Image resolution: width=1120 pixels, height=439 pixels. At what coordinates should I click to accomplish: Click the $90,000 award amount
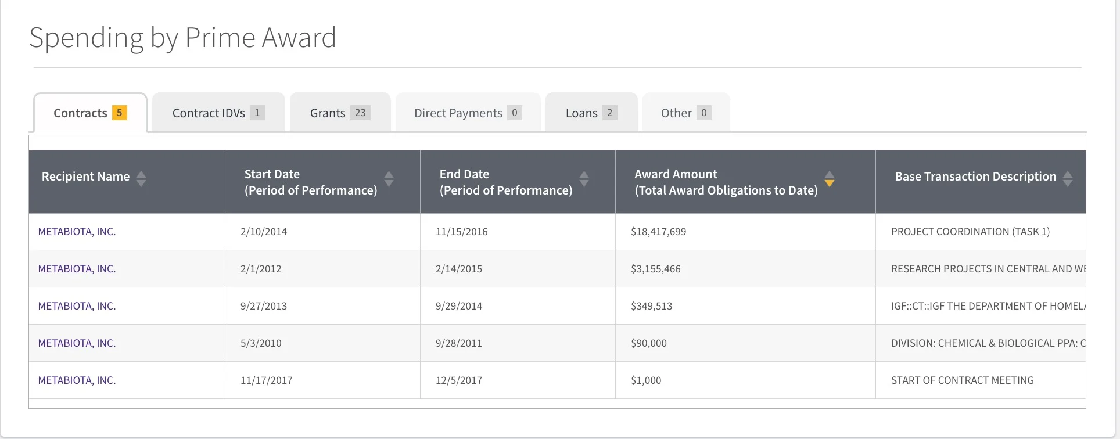649,343
